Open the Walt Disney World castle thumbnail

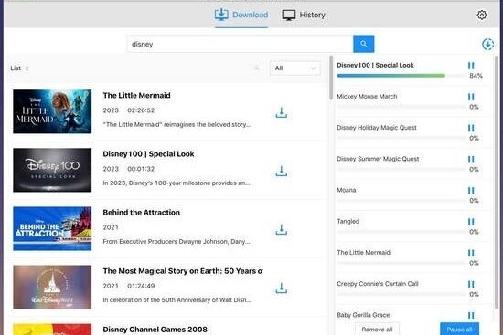(52, 287)
